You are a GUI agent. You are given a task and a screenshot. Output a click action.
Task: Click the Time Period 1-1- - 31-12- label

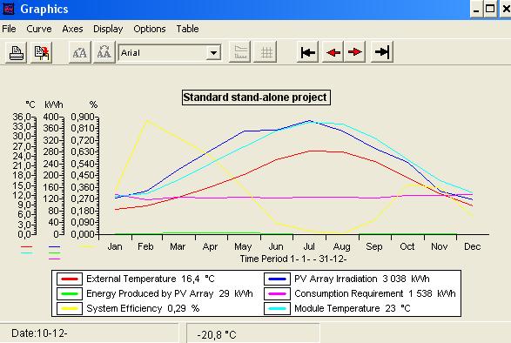click(x=293, y=259)
